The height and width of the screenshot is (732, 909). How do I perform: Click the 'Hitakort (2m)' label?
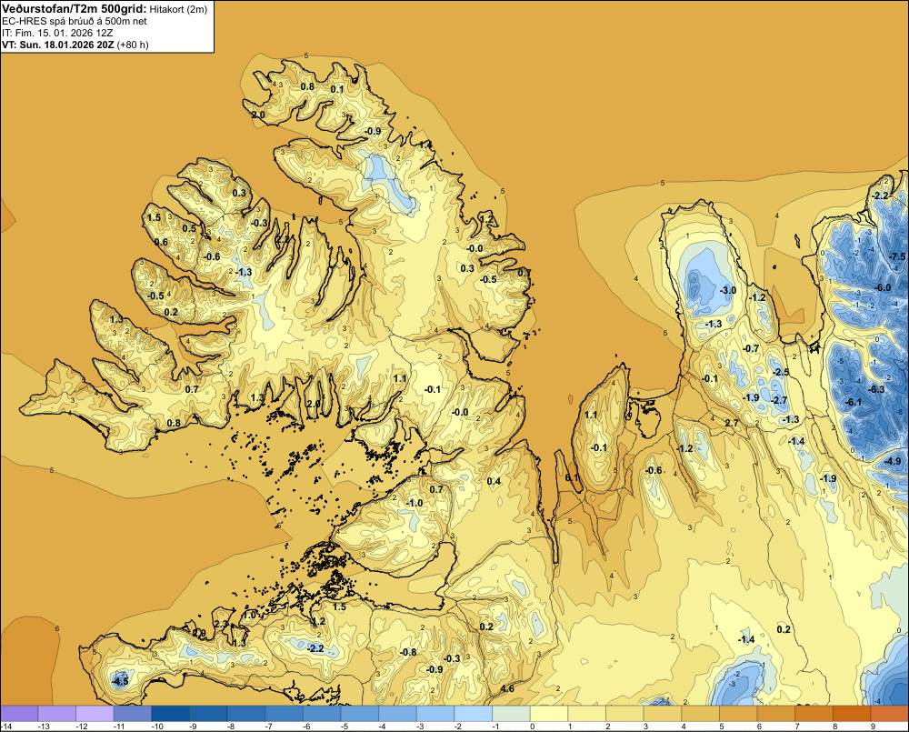point(178,9)
